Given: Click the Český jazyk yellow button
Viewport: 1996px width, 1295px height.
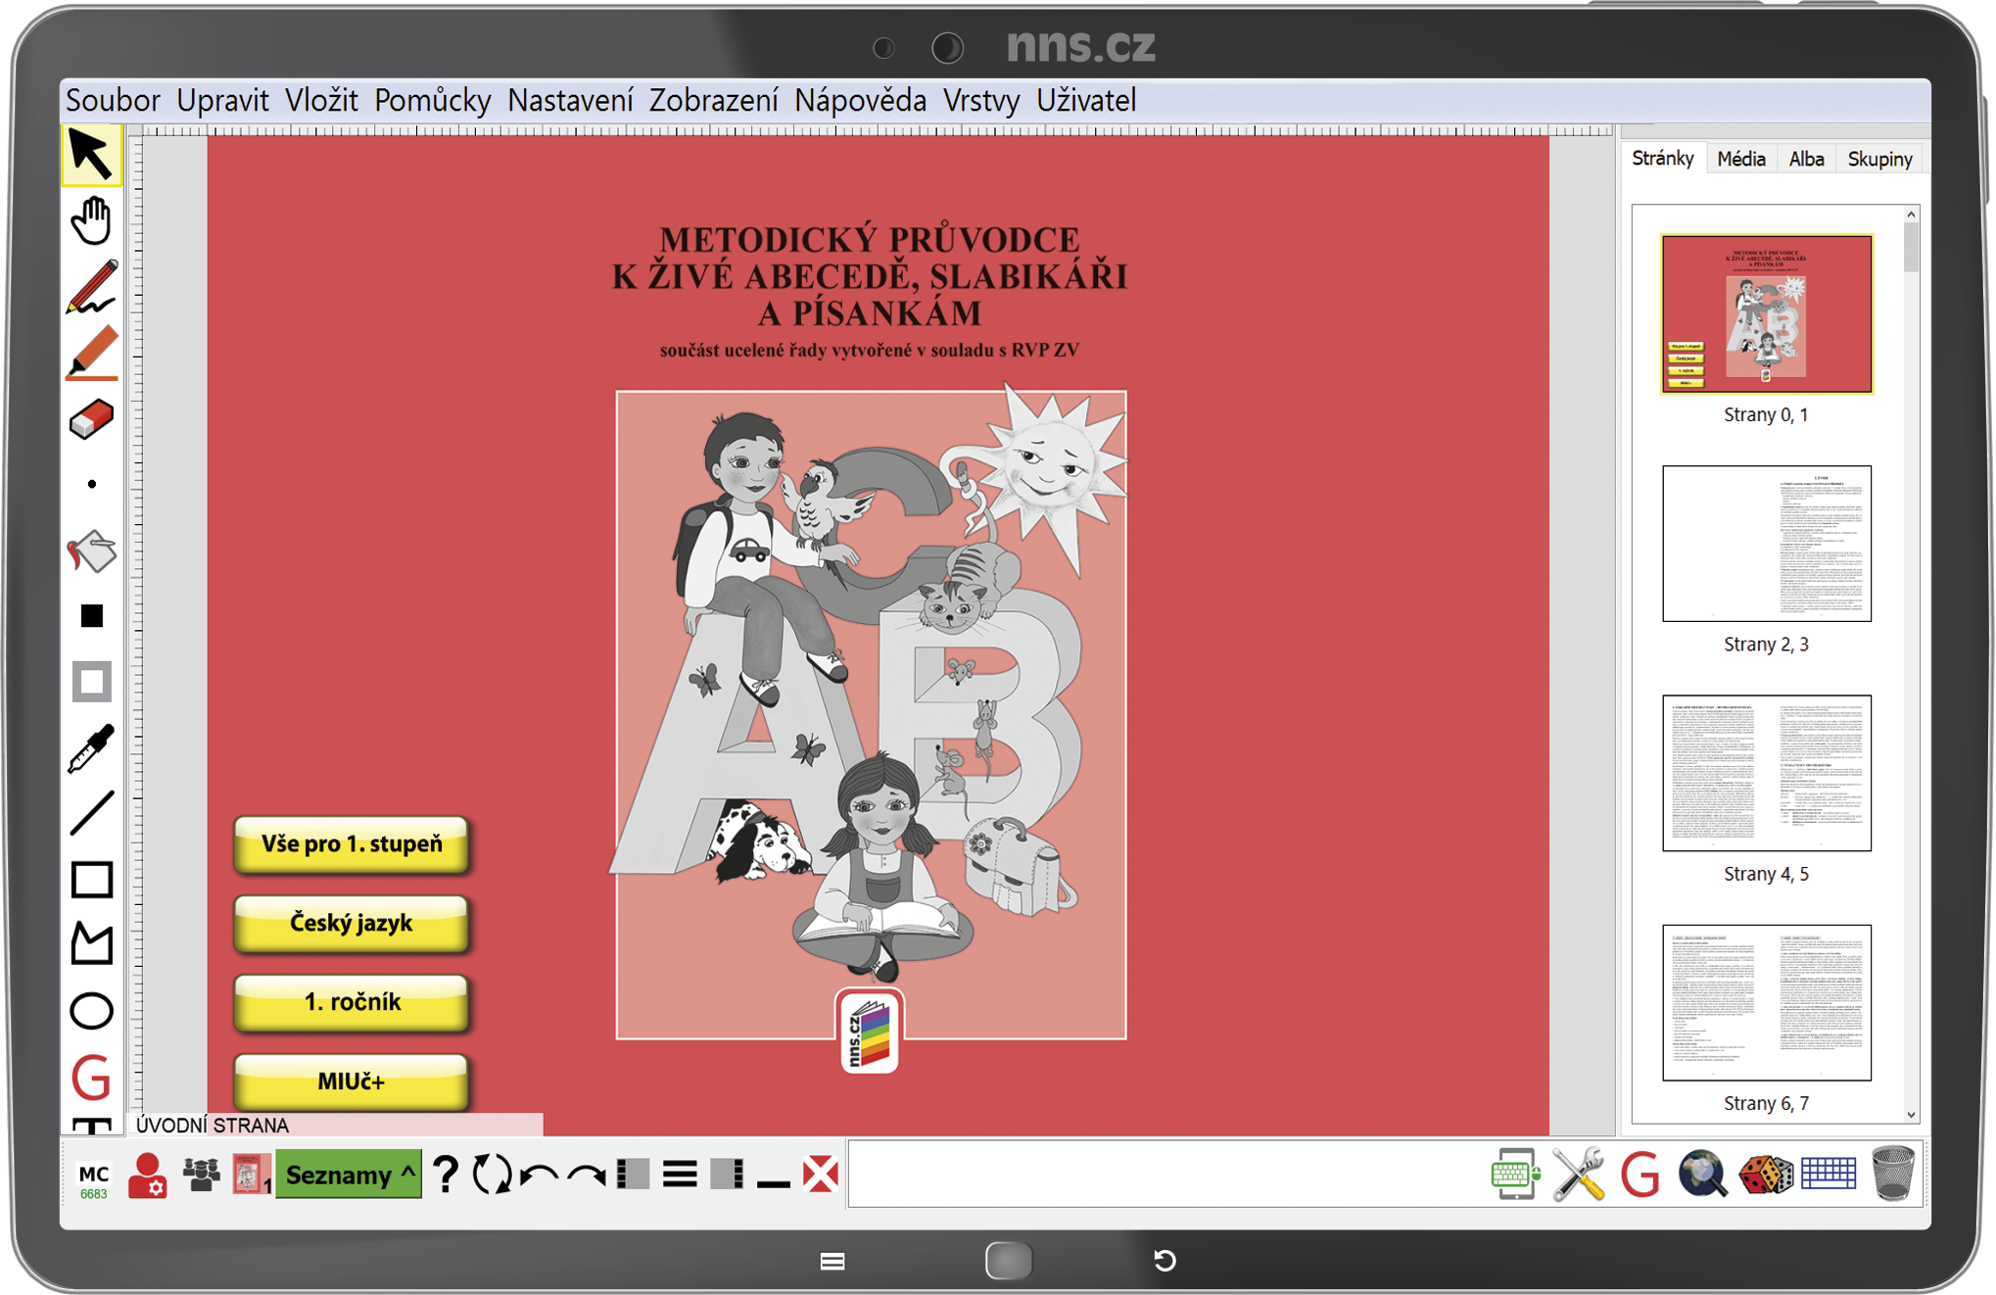Looking at the screenshot, I should [x=351, y=923].
